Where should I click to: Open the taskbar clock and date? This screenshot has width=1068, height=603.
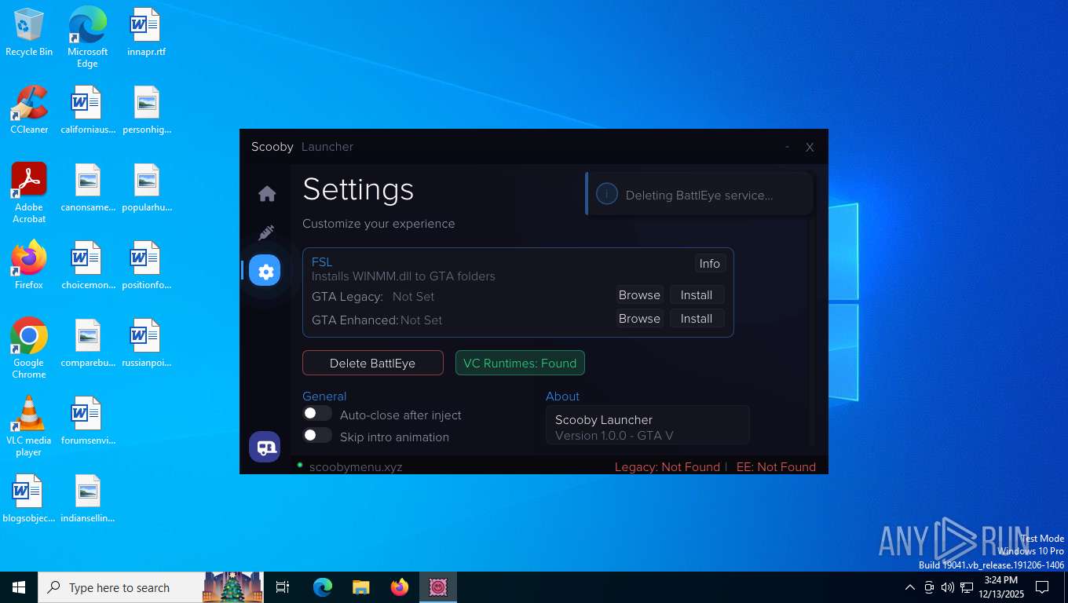(1001, 587)
